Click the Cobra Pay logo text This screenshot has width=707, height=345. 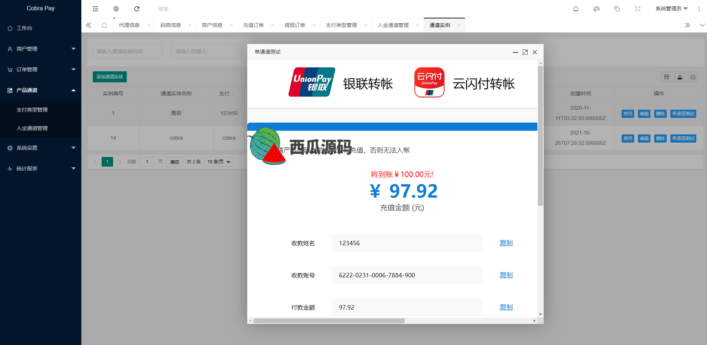[x=41, y=8]
